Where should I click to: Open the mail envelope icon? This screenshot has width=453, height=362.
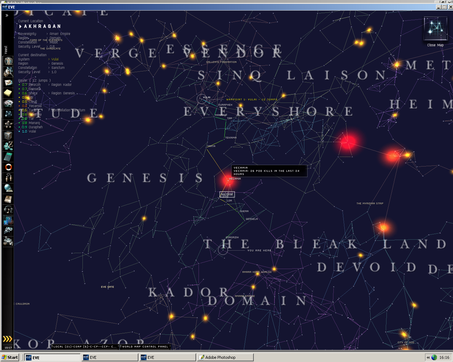point(8,82)
